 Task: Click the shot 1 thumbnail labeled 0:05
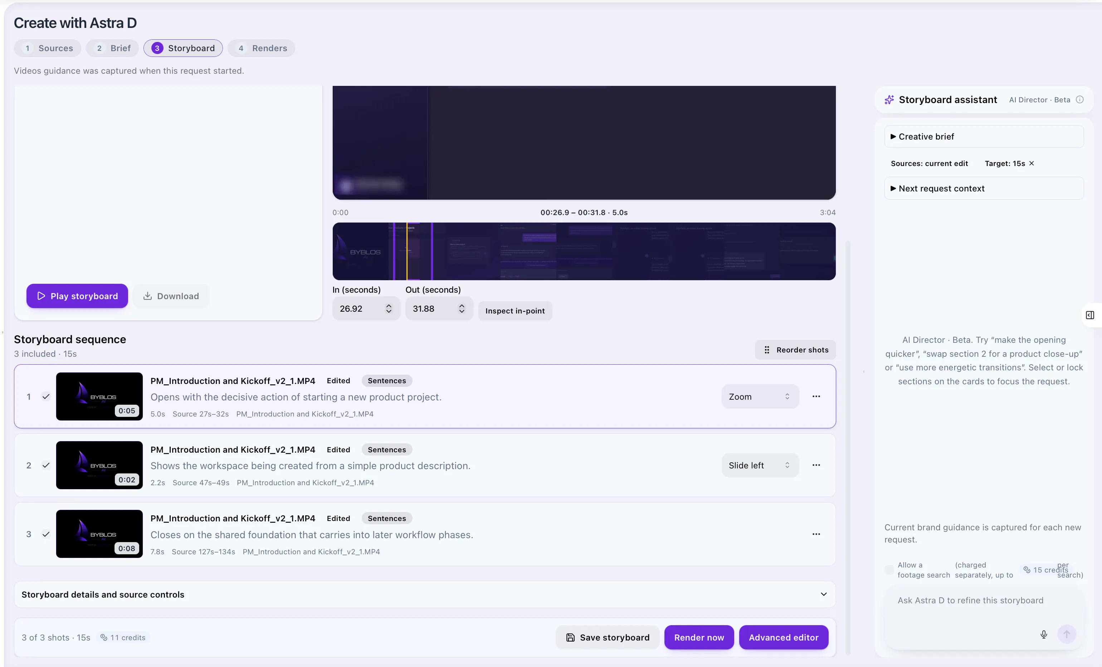99,396
